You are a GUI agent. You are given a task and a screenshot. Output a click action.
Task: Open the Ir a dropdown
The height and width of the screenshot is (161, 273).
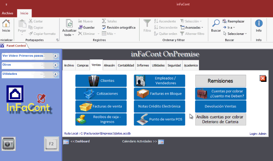(229, 28)
